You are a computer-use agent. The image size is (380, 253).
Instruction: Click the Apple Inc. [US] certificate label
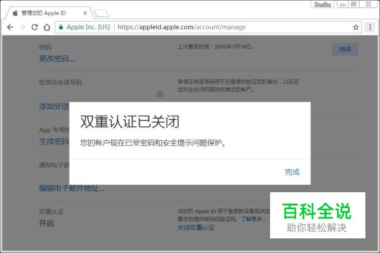tap(88, 27)
